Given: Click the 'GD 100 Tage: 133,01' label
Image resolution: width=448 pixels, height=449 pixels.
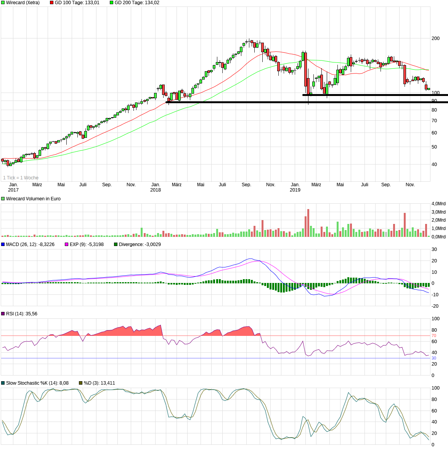Looking at the screenshot, I should (x=77, y=3).
